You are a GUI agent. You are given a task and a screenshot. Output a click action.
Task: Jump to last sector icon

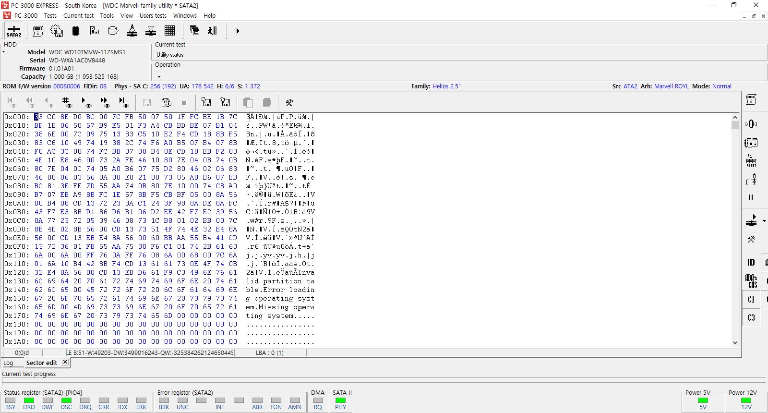[123, 102]
